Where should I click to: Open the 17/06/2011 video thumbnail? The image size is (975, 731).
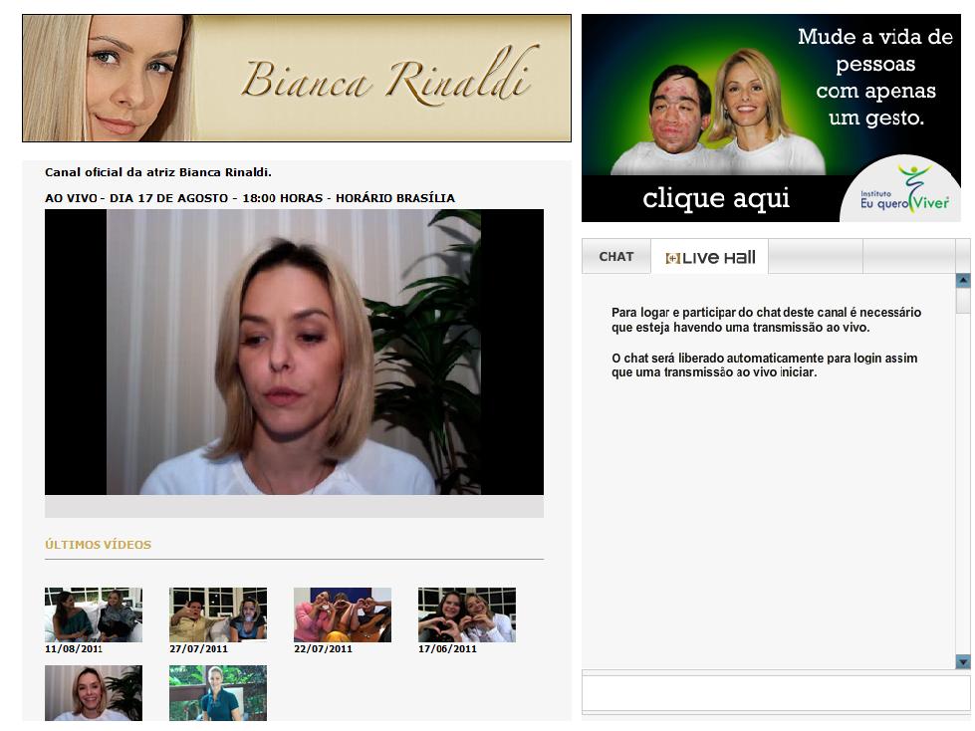[x=466, y=614]
